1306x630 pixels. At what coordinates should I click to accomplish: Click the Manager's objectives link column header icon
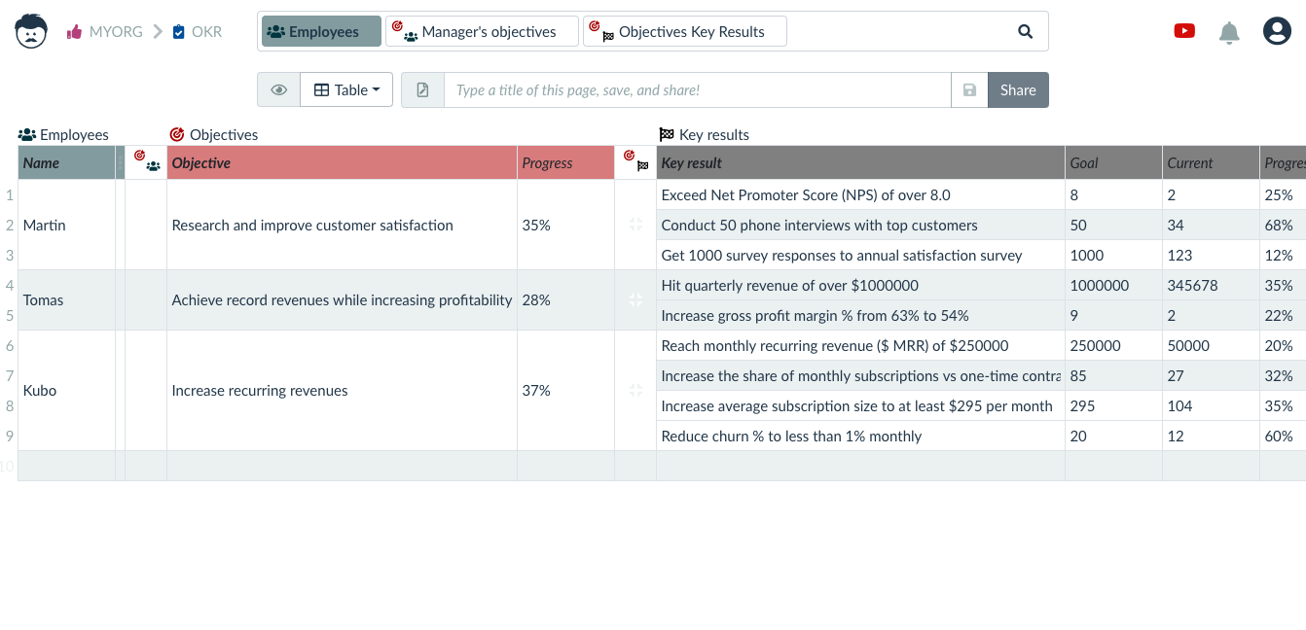point(146,162)
